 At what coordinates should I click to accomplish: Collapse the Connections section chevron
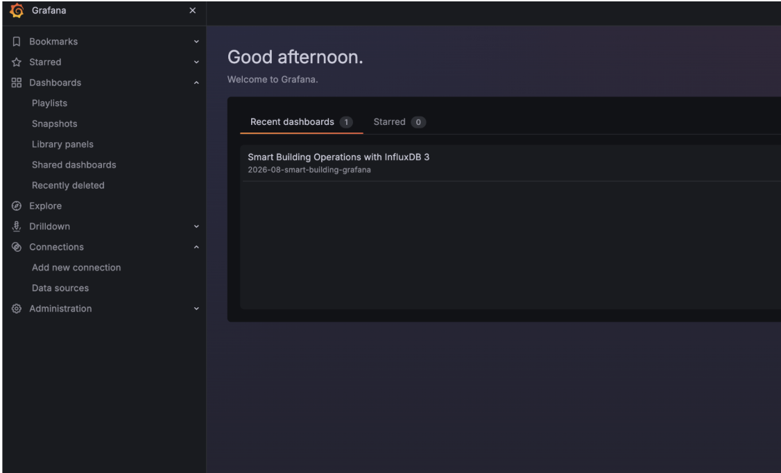196,247
